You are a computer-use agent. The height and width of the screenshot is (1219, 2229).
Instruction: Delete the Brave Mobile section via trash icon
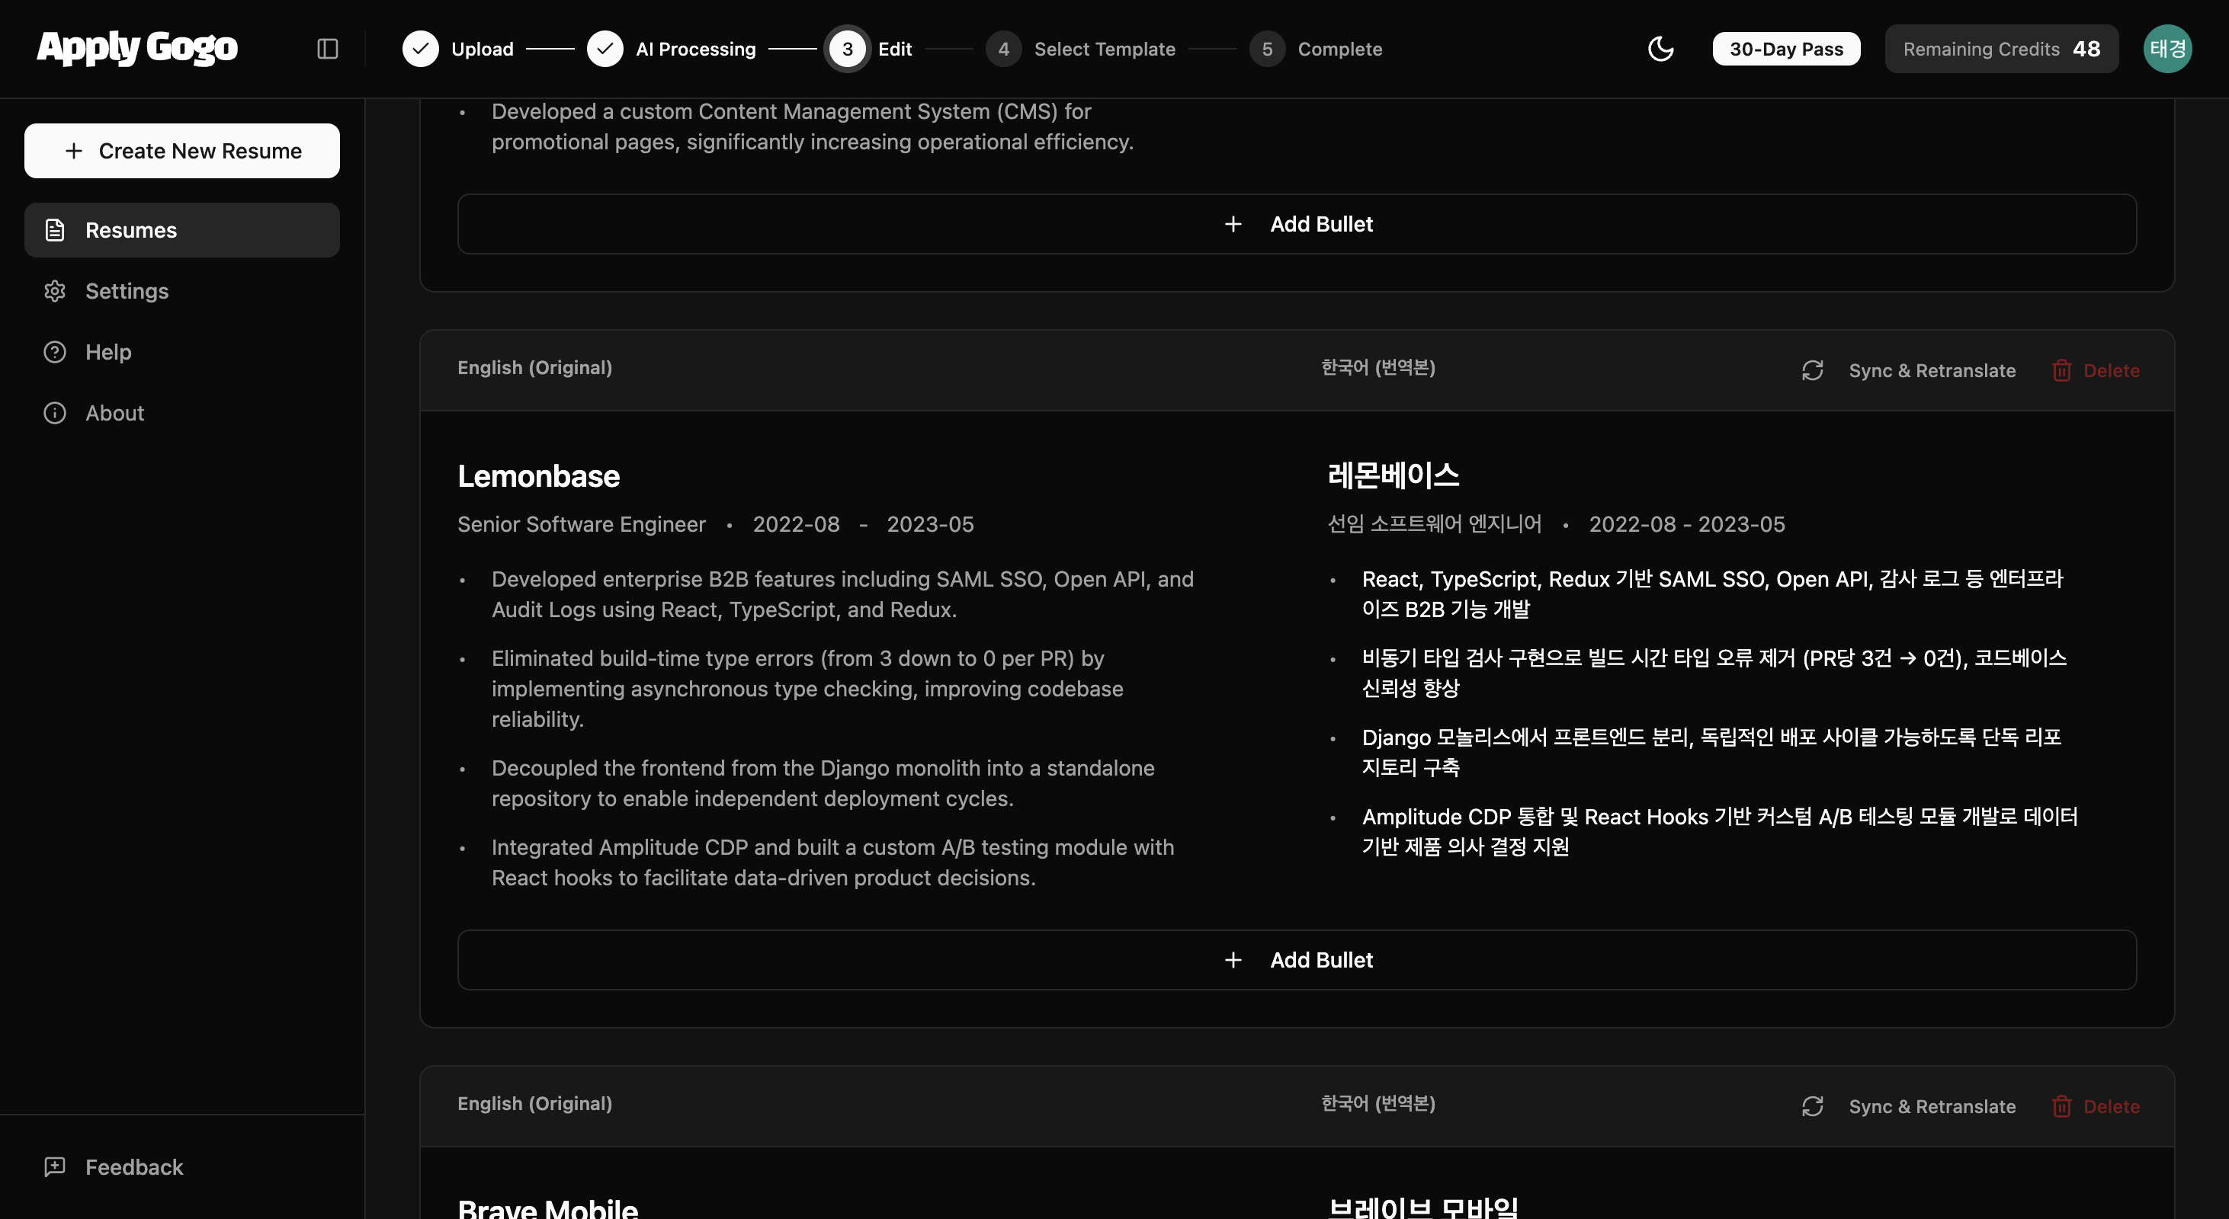pyautogui.click(x=2063, y=1106)
